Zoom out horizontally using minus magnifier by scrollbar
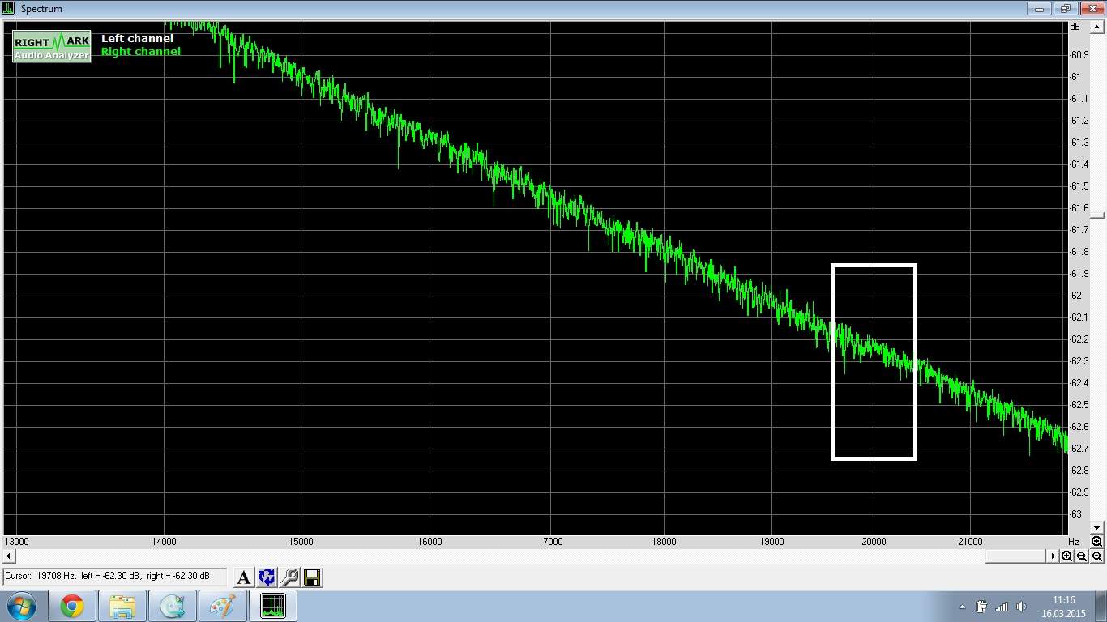1107x622 pixels. click(1082, 556)
